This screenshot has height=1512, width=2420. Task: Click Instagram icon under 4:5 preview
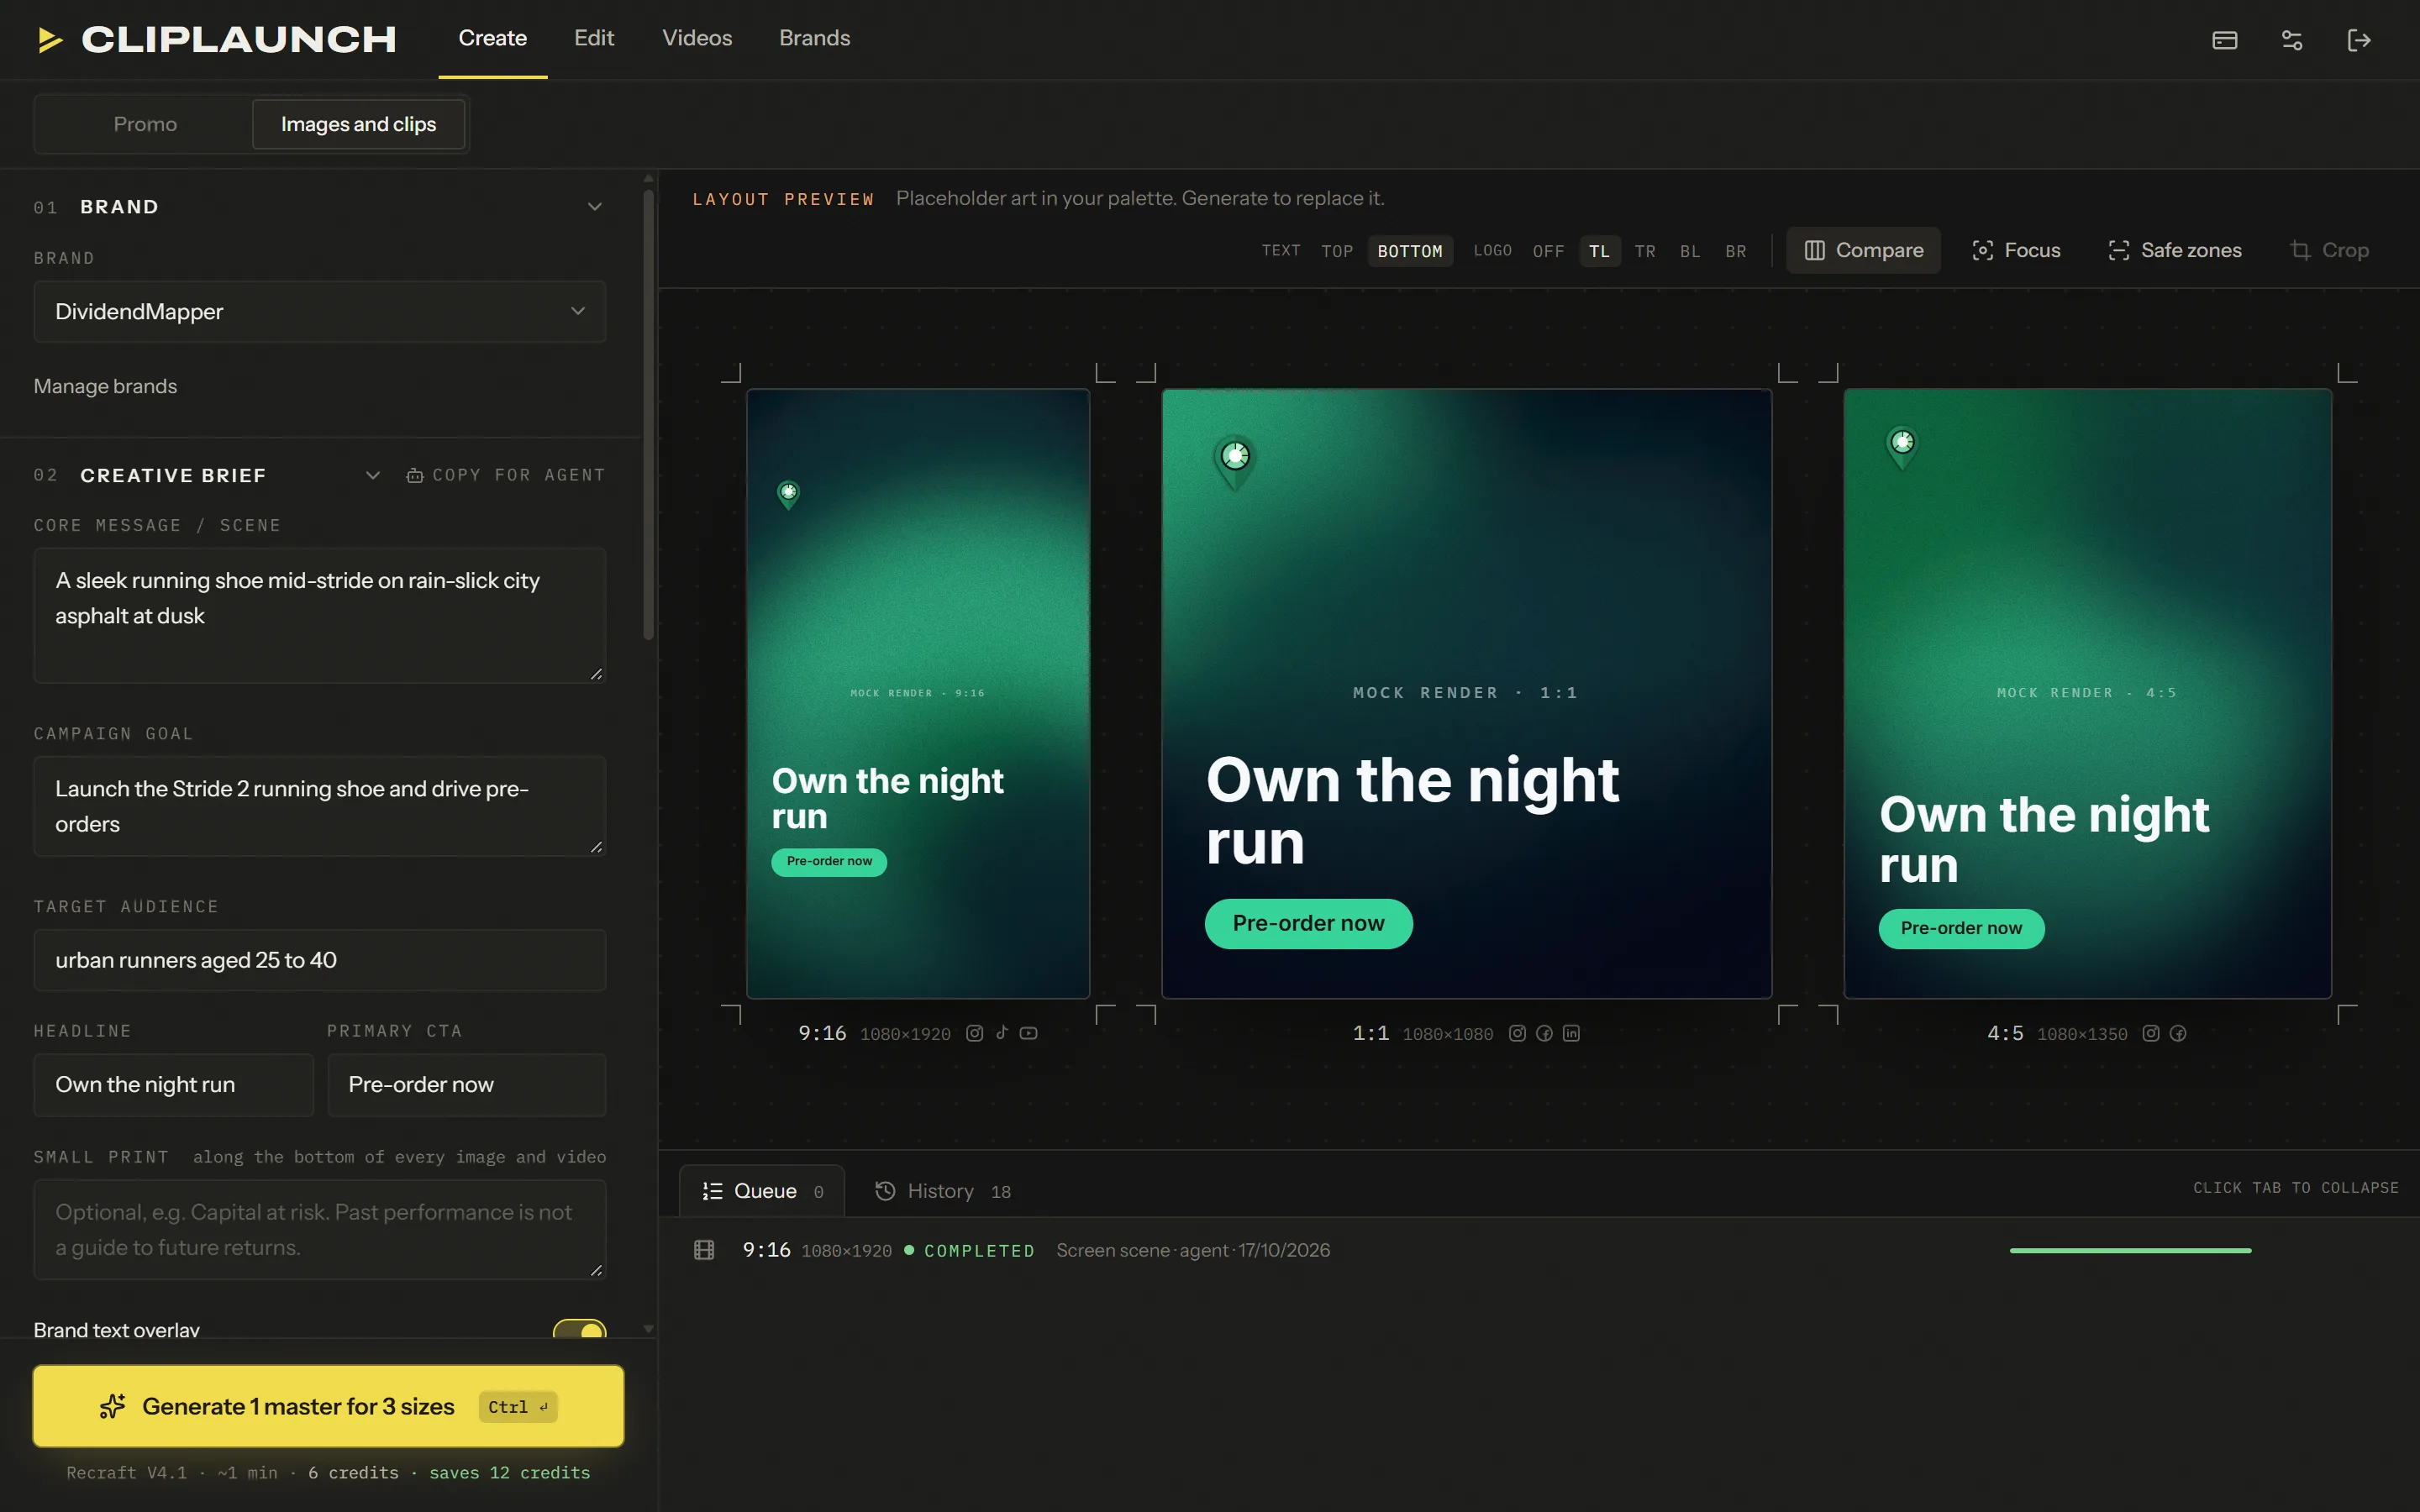click(2151, 1033)
